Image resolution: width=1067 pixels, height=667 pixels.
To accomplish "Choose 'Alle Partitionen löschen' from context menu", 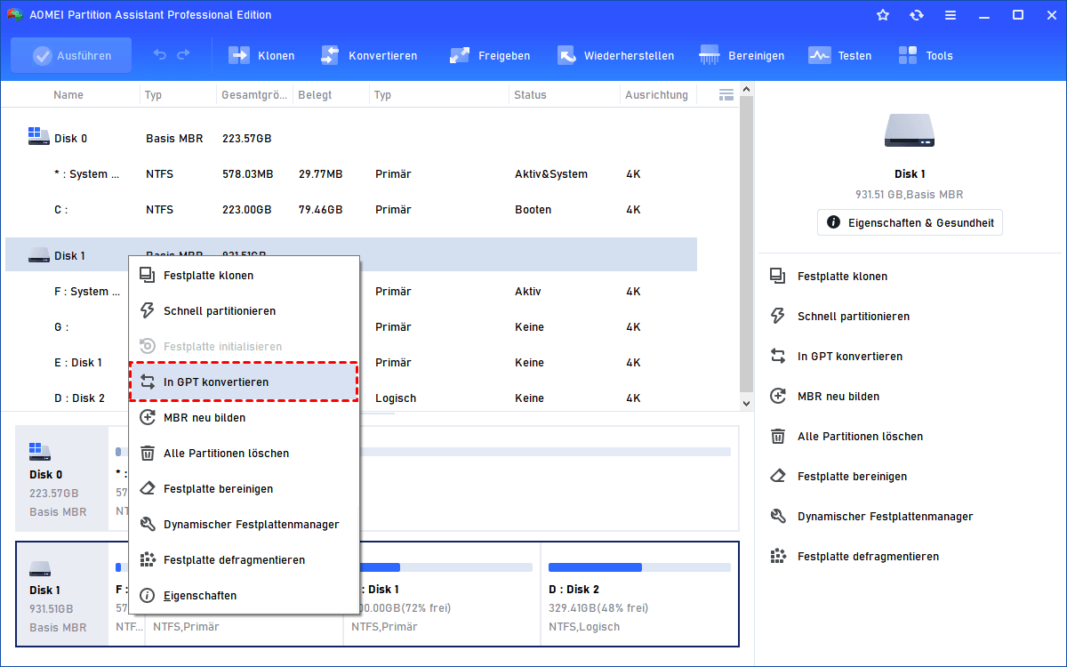I will (x=226, y=454).
